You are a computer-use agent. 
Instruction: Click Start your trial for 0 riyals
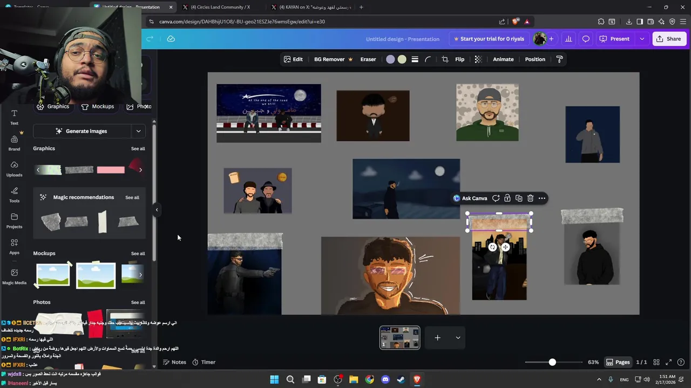[489, 39]
